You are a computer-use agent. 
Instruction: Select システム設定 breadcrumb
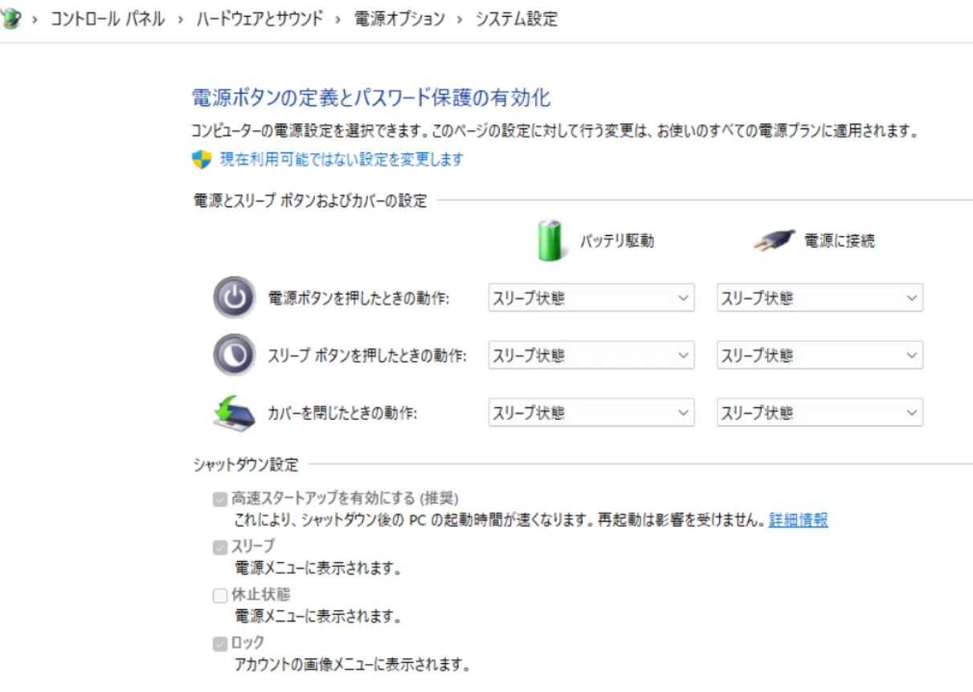(517, 18)
